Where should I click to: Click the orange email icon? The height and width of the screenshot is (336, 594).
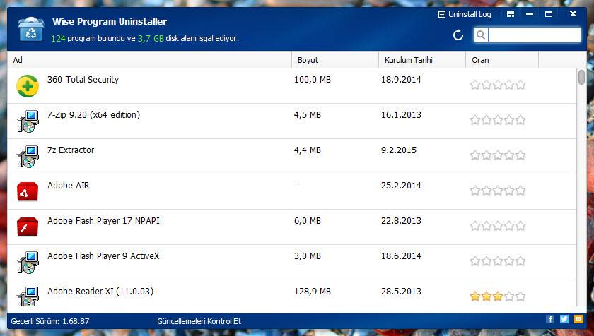point(578,320)
